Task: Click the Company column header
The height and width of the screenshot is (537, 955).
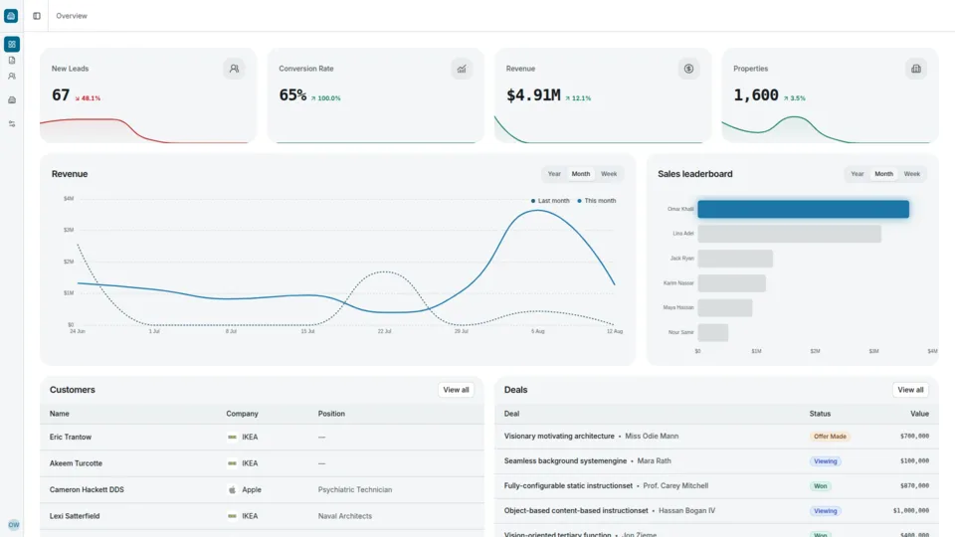Action: (242, 414)
